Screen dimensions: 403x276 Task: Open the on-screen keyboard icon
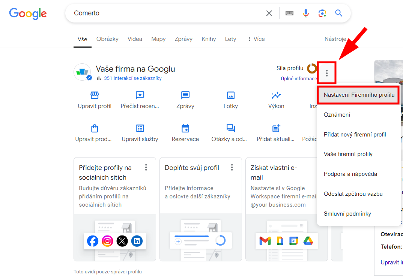click(289, 13)
